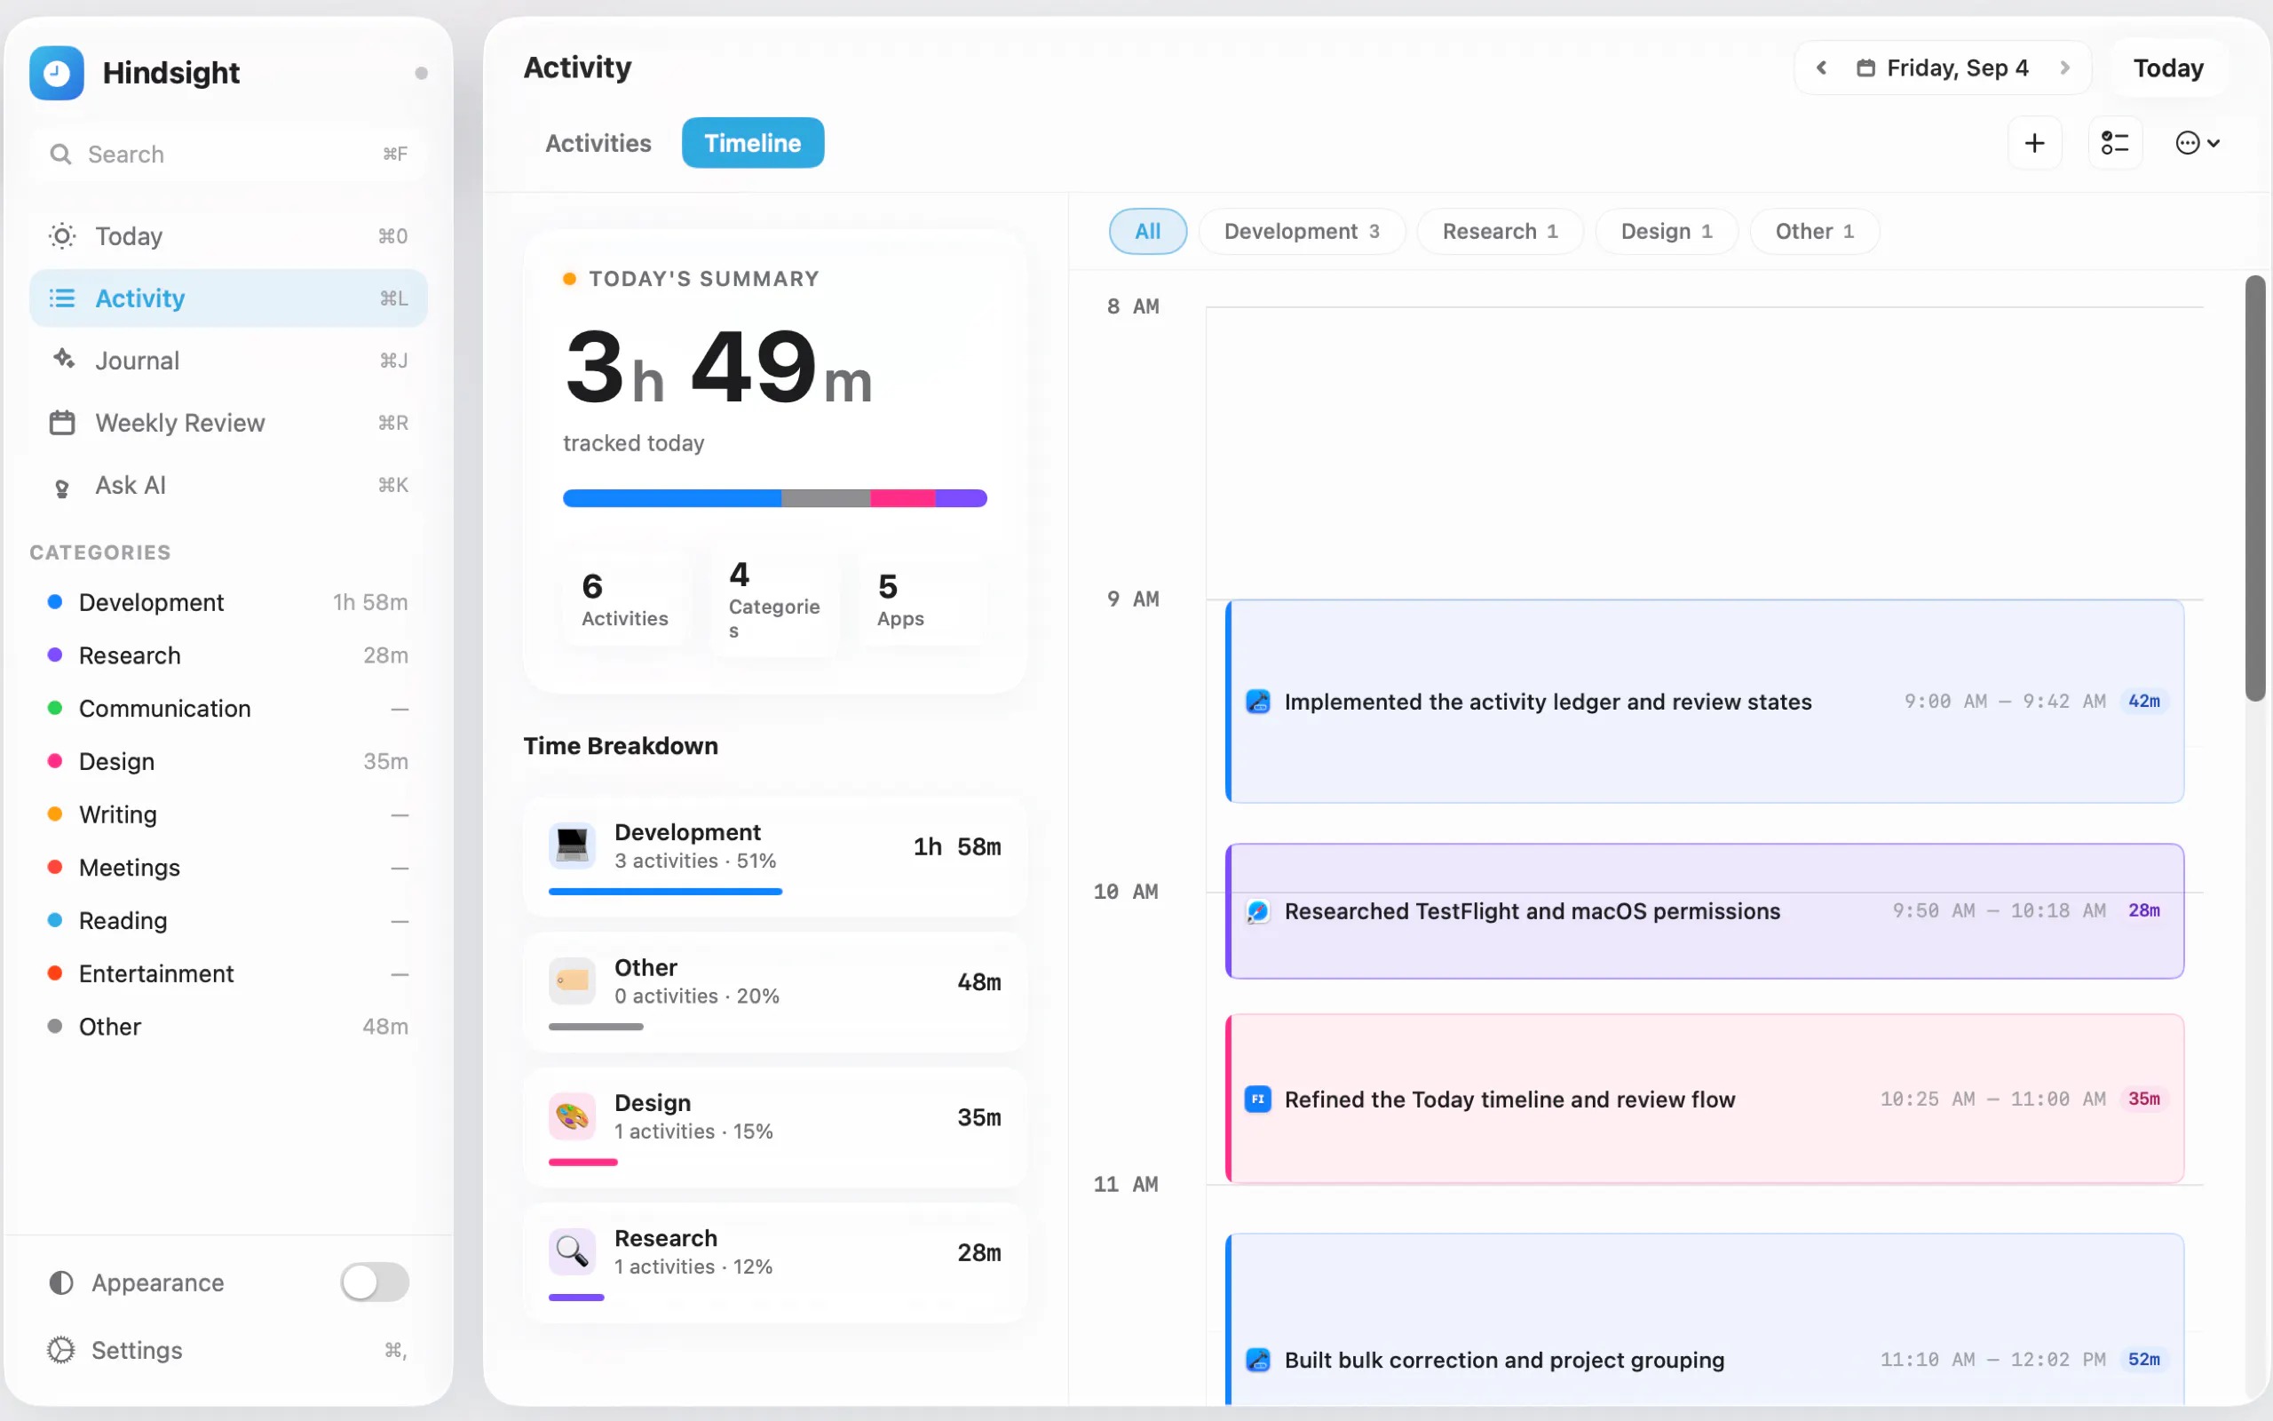2273x1421 pixels.
Task: Click the Research magnifier icon in Time Breakdown
Action: click(572, 1252)
